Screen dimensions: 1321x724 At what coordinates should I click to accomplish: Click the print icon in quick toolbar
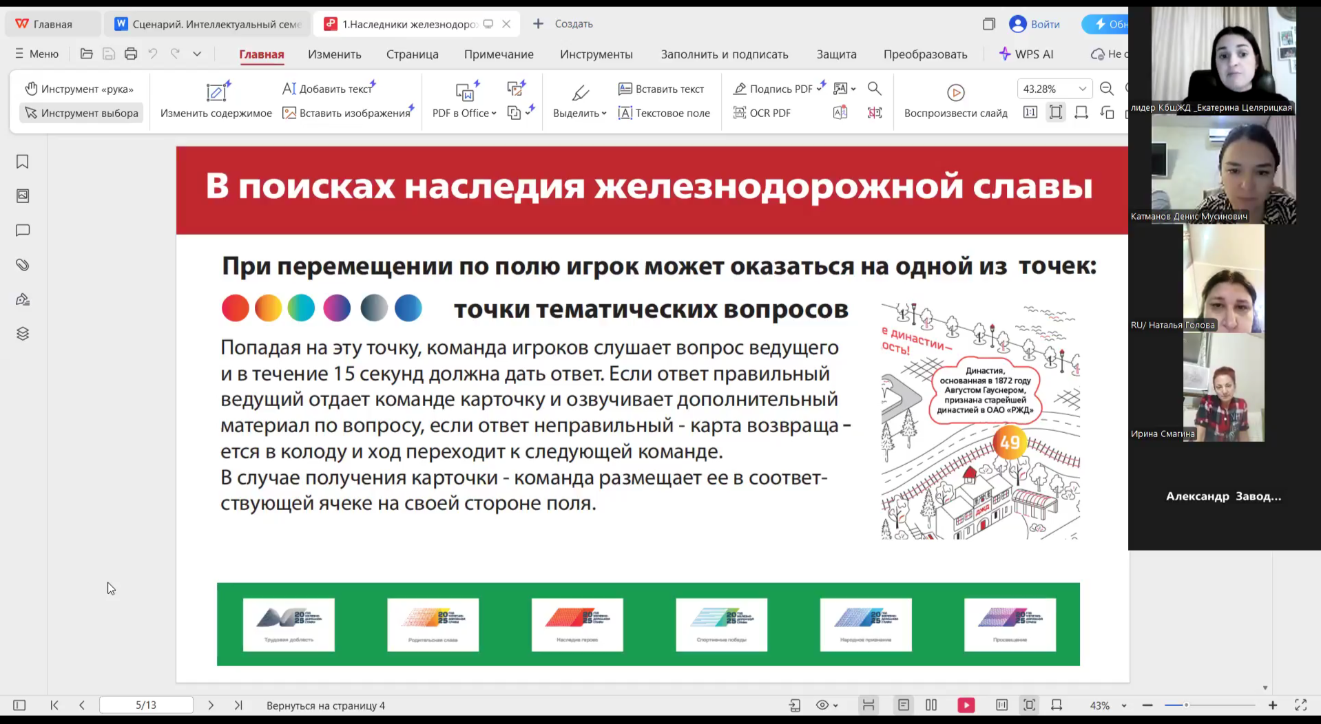click(x=131, y=54)
